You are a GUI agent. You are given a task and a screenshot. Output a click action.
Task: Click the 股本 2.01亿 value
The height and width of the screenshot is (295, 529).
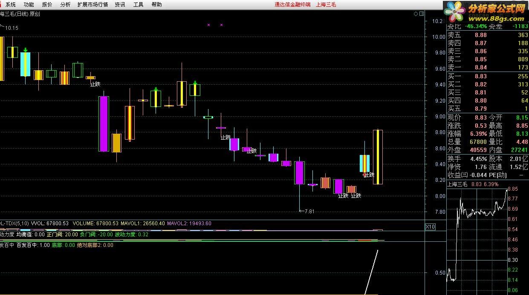[x=519, y=159]
